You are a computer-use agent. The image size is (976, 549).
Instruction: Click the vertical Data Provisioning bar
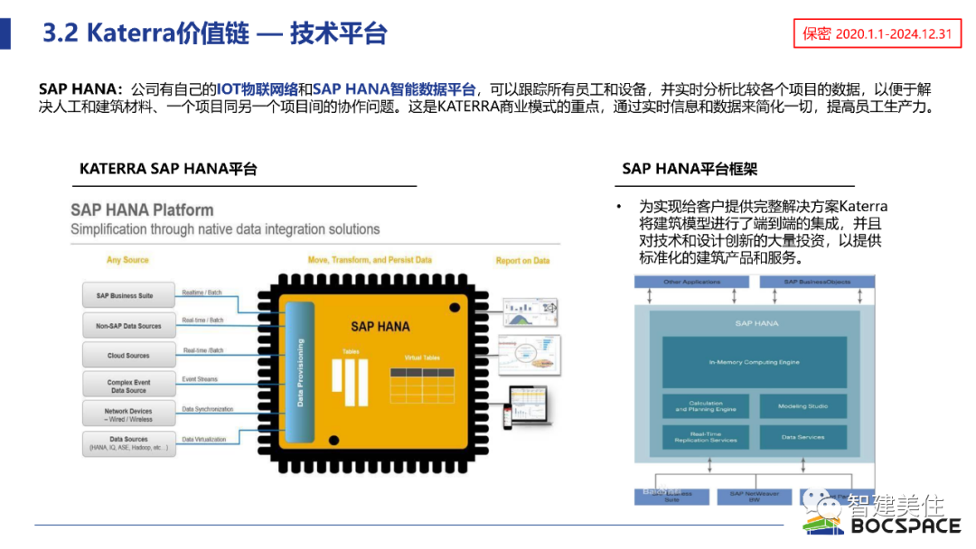pos(300,372)
